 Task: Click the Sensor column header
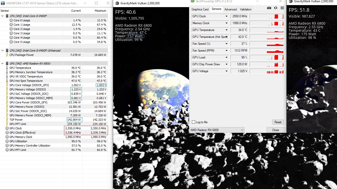[x=31, y=11]
